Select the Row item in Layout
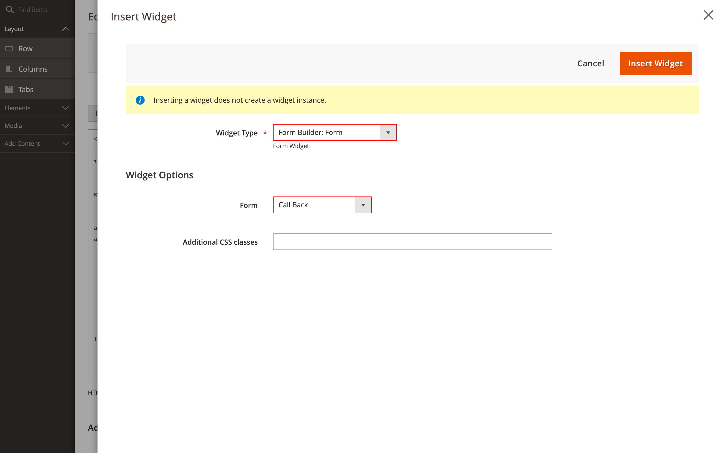This screenshot has height=453, width=727. click(26, 48)
